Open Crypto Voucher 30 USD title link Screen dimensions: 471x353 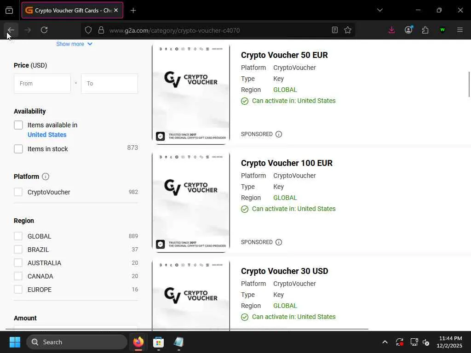click(284, 271)
